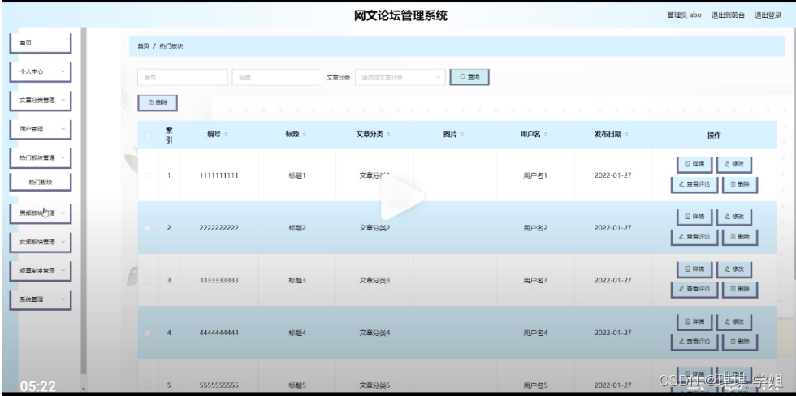Sort table by 图片 column arrows
Screen dimensions: 796x396
coord(462,135)
